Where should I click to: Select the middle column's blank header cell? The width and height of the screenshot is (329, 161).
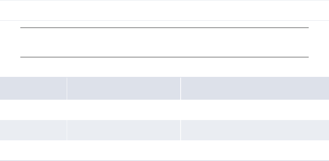point(124,88)
